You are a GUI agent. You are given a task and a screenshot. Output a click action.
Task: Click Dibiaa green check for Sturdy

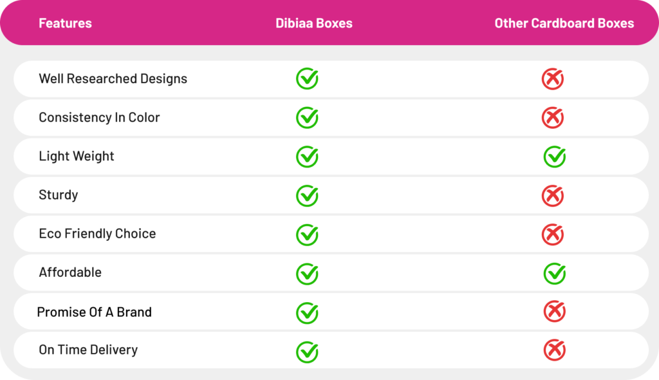coord(307,196)
